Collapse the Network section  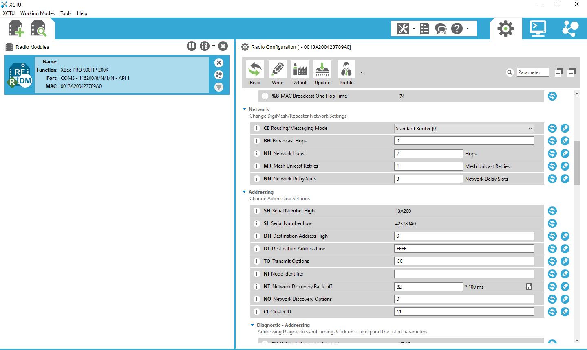pyautogui.click(x=244, y=109)
